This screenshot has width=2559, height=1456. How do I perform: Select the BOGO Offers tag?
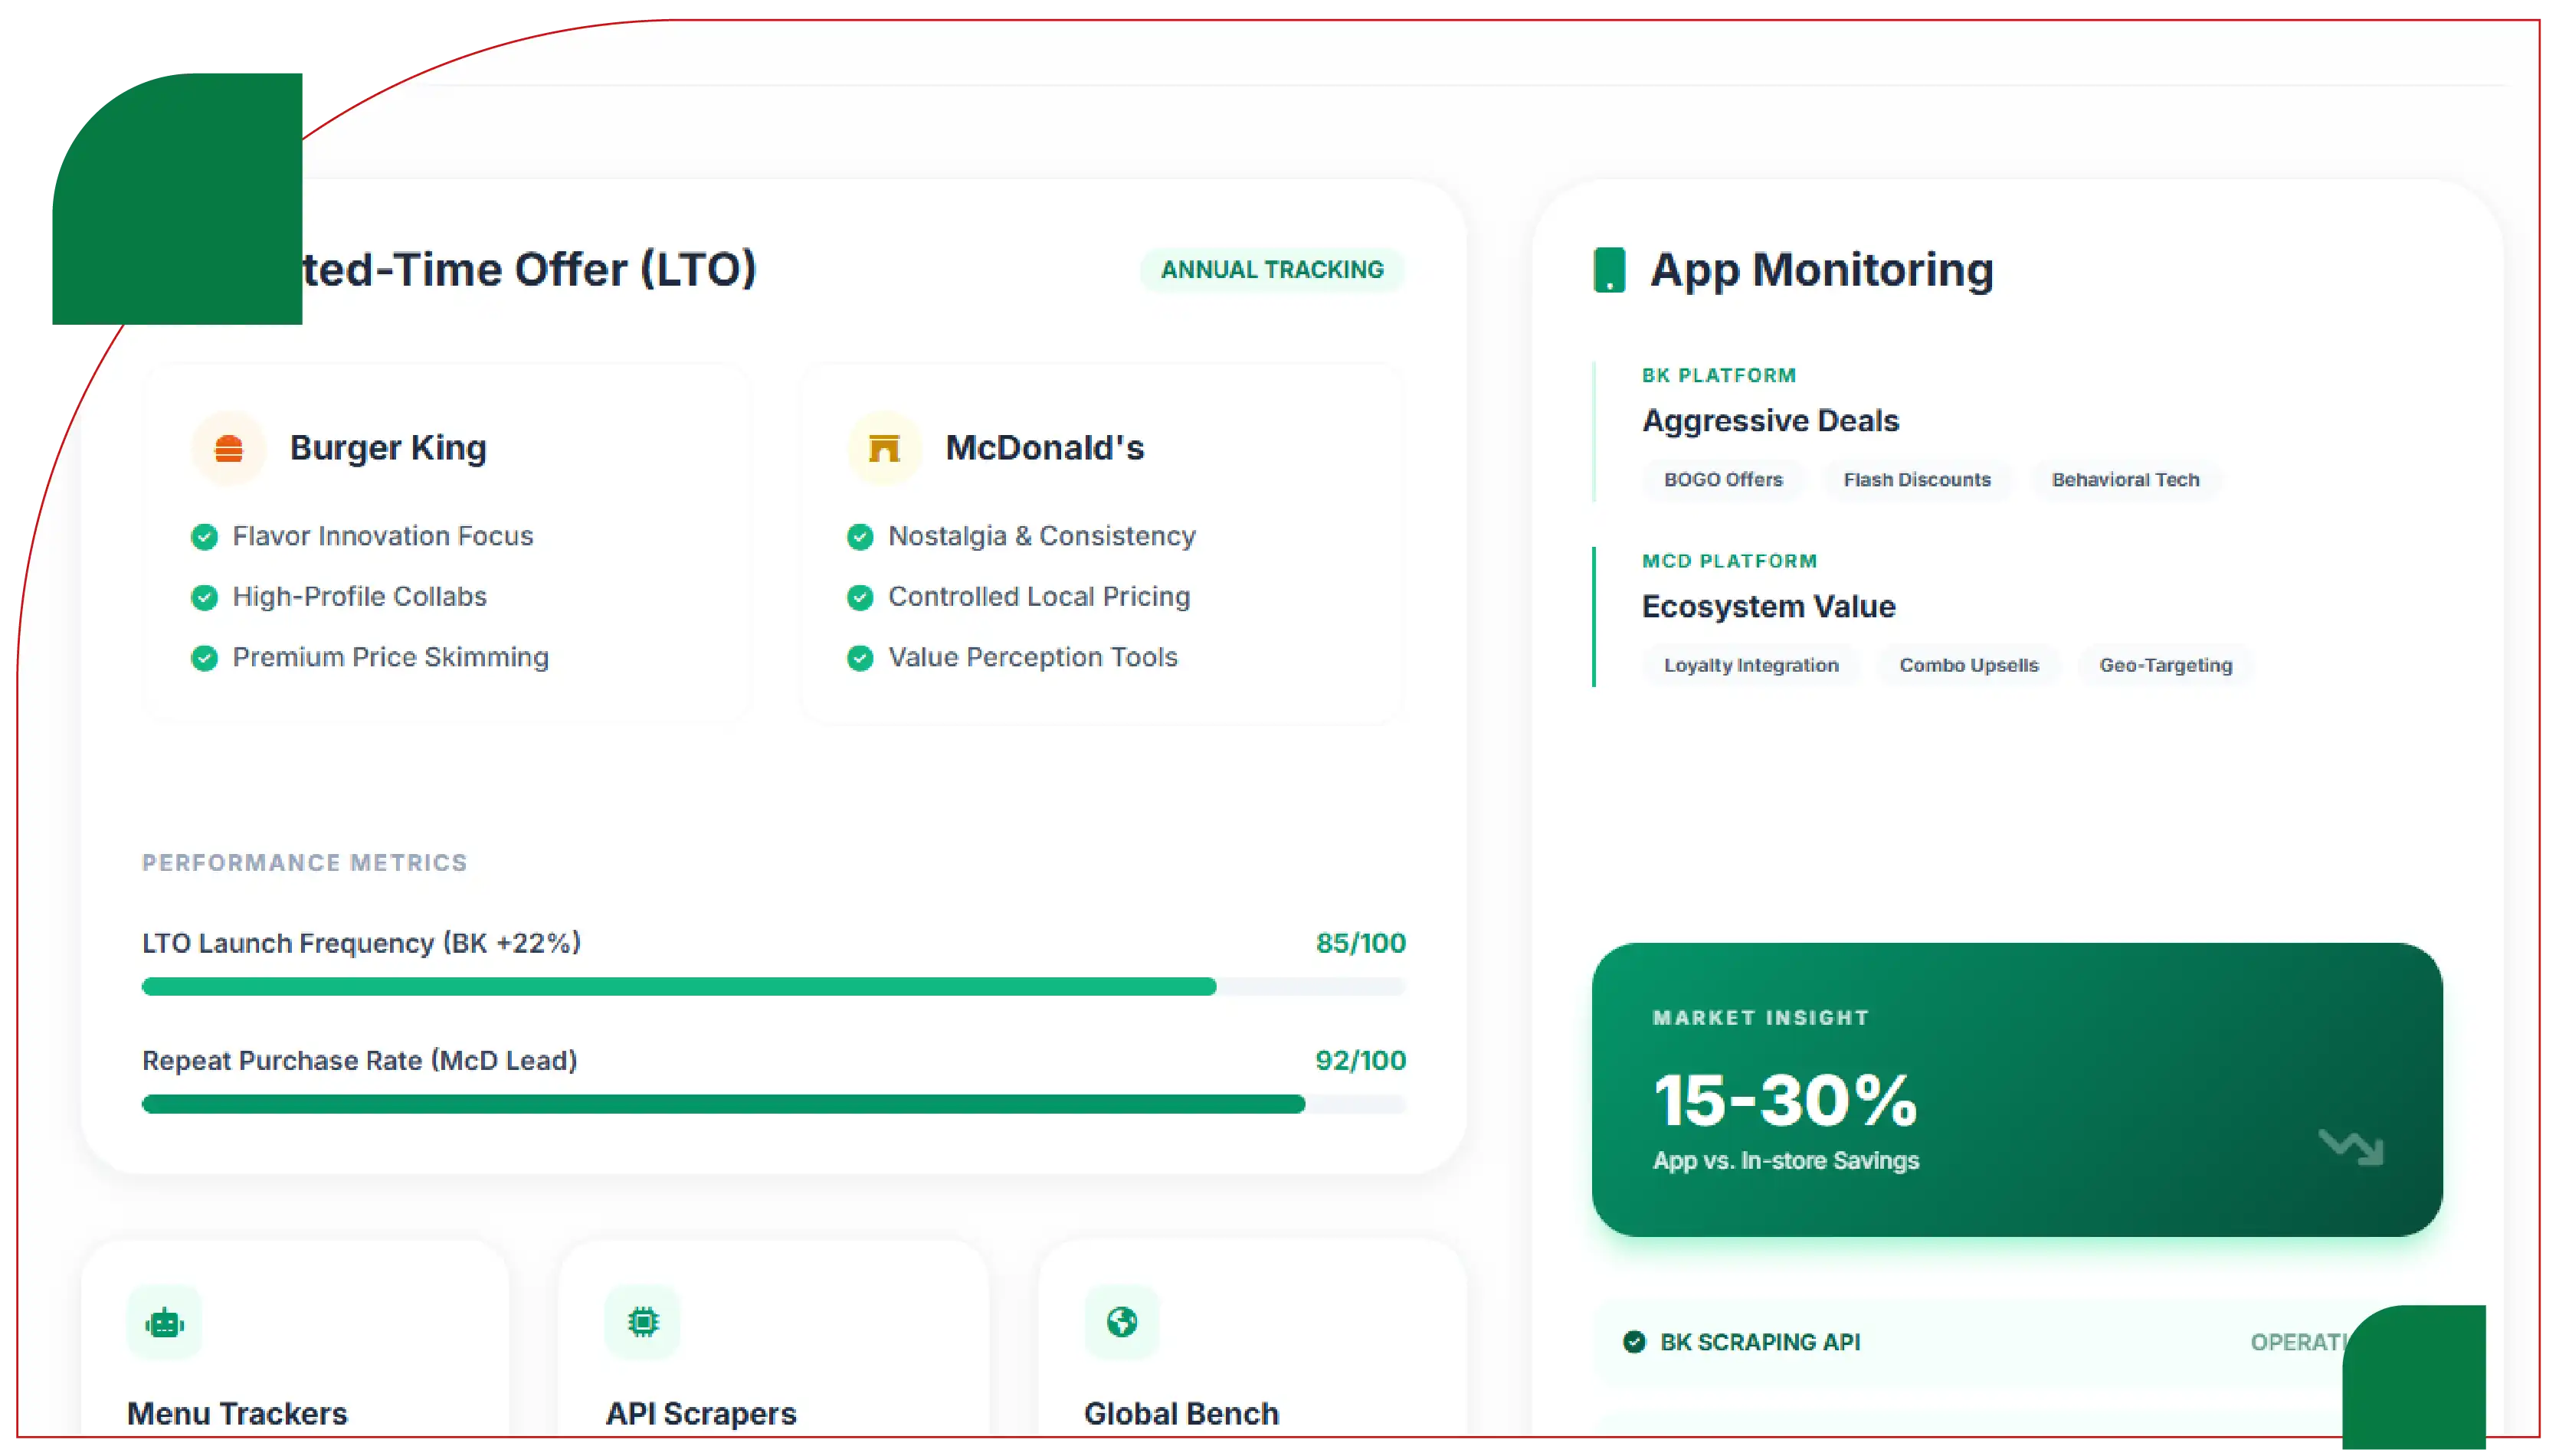pos(1722,480)
